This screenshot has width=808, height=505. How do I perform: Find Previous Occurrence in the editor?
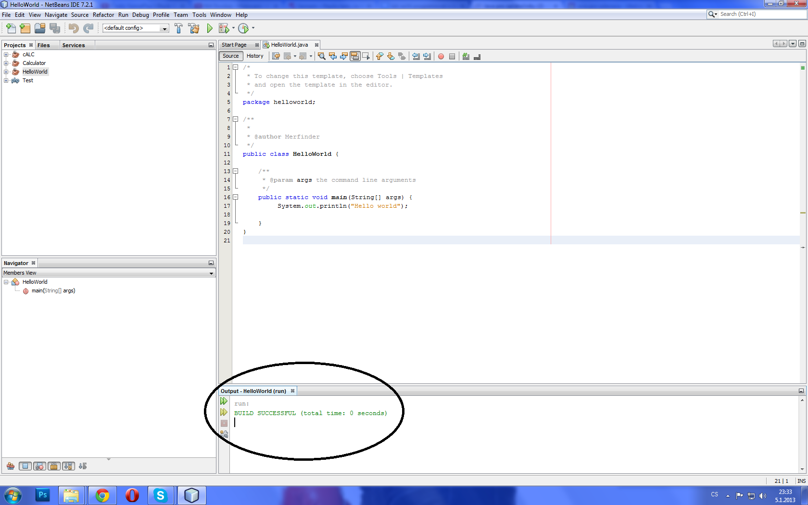click(333, 56)
